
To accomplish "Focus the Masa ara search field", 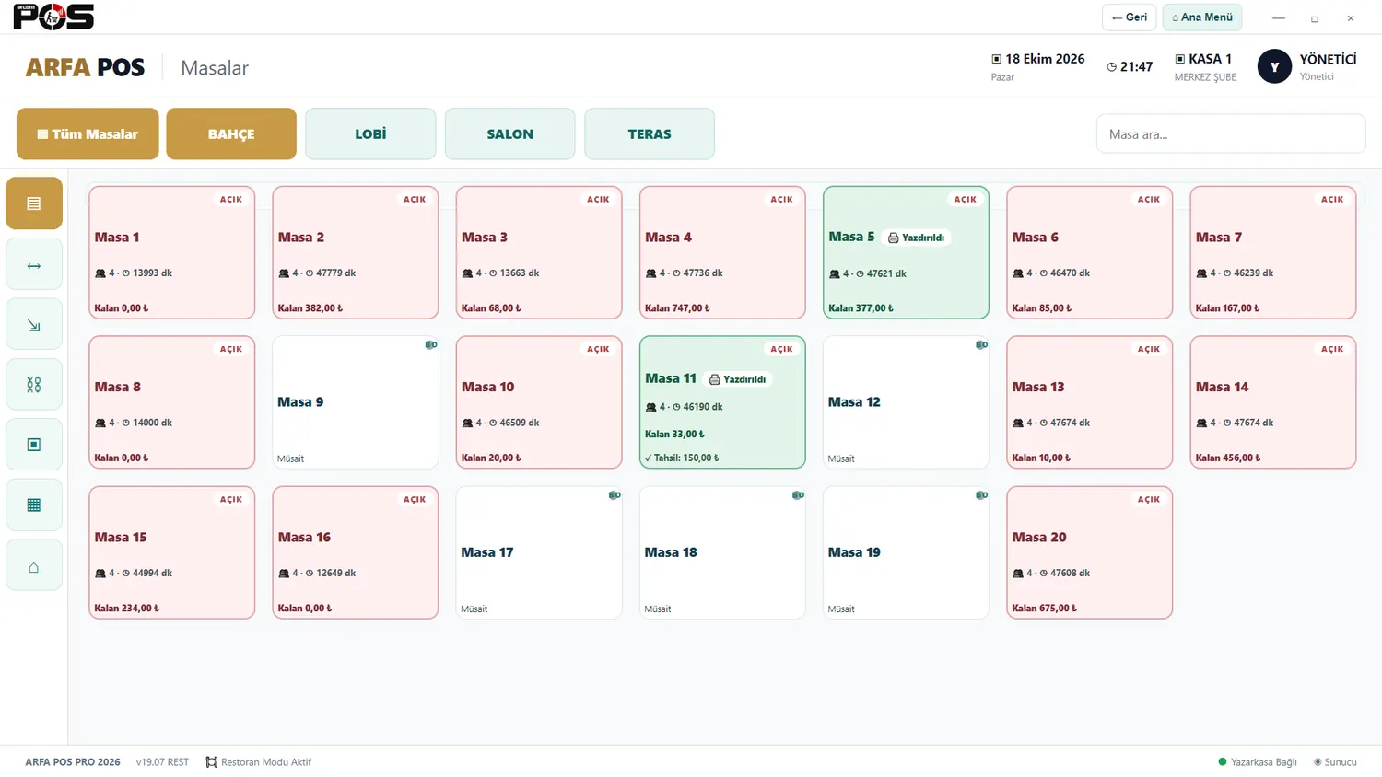I will click(x=1231, y=134).
